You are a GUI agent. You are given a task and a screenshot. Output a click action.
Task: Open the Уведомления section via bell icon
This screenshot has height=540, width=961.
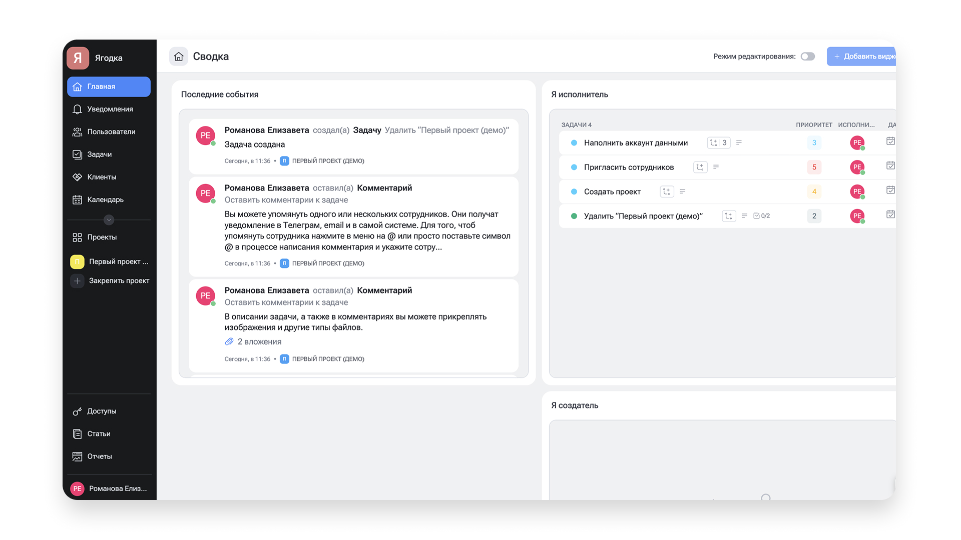78,109
